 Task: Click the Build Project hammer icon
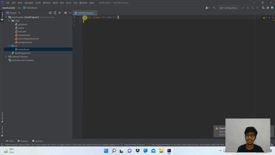(214, 8)
